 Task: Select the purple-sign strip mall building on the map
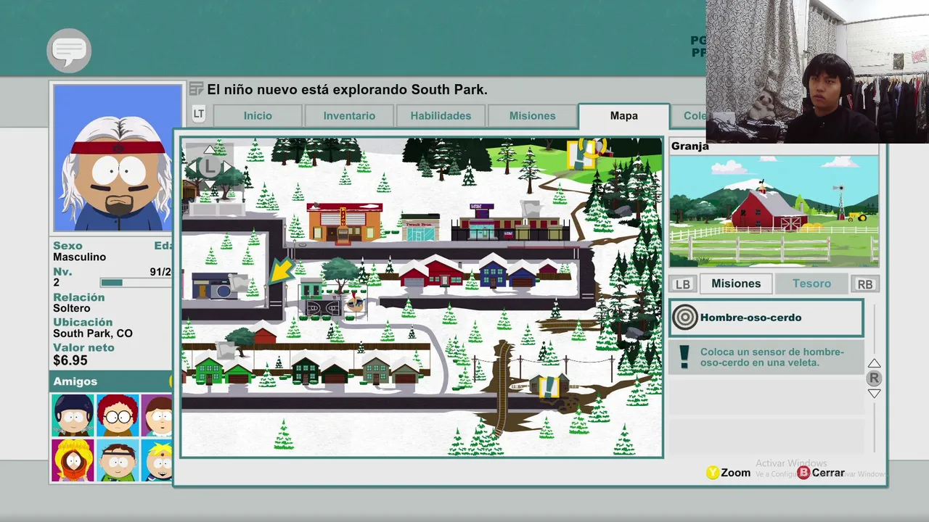click(509, 223)
